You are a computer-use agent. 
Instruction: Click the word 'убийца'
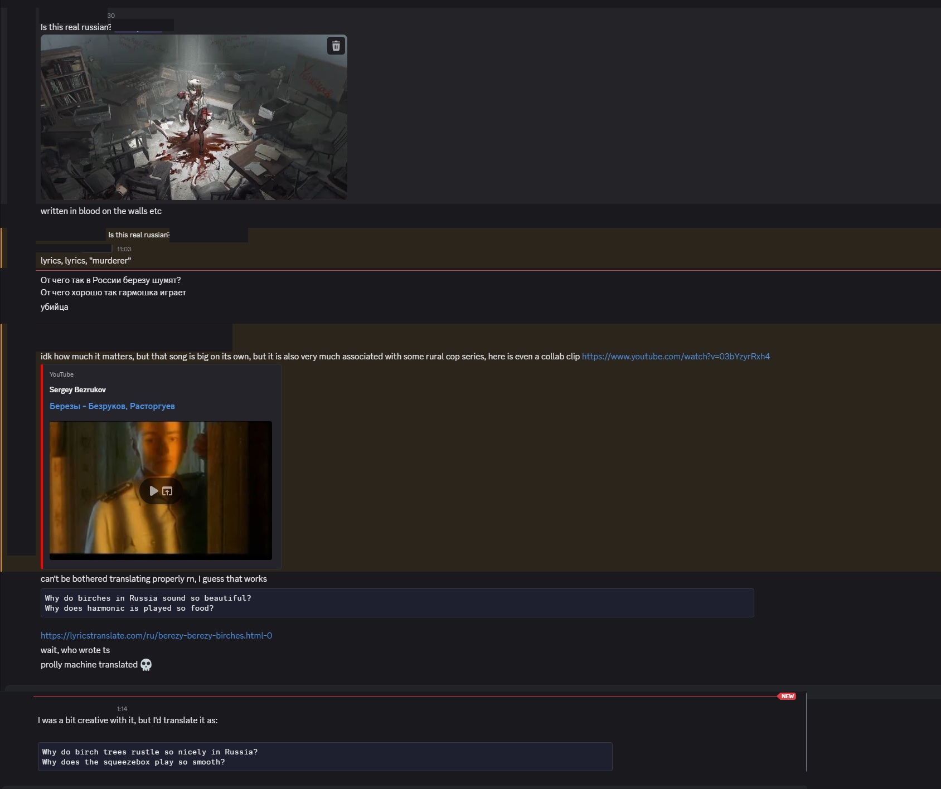pyautogui.click(x=54, y=307)
